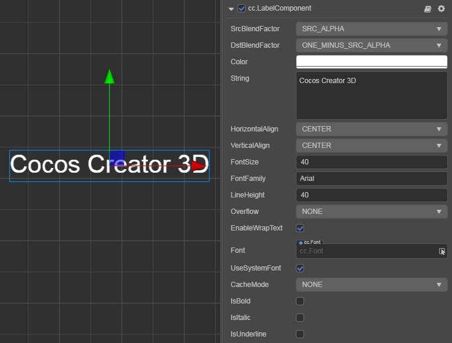Click the HorizontalAlign property label

254,129
